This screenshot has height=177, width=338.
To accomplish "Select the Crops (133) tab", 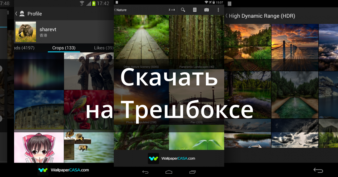I will [64, 48].
